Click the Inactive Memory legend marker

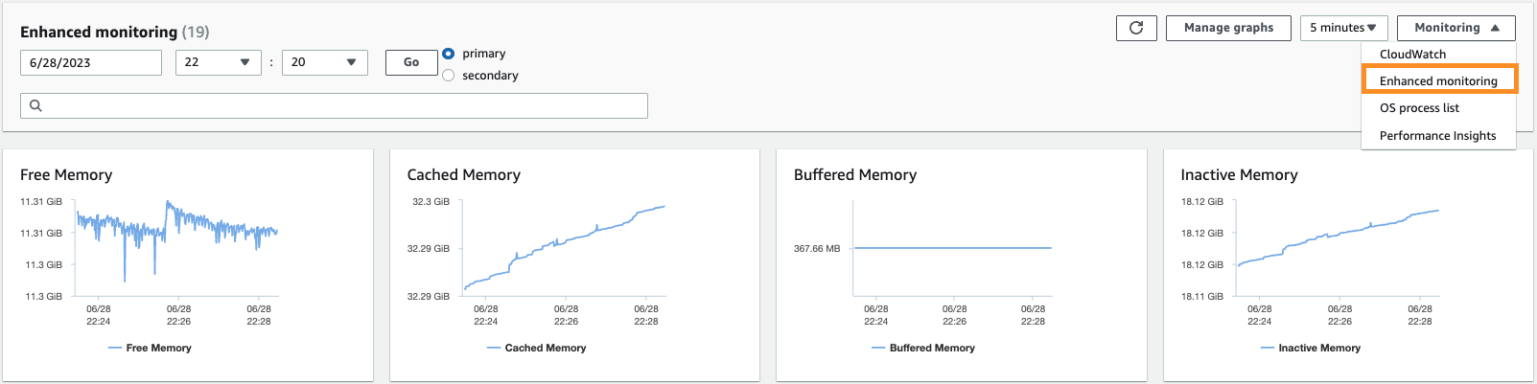(x=1268, y=348)
